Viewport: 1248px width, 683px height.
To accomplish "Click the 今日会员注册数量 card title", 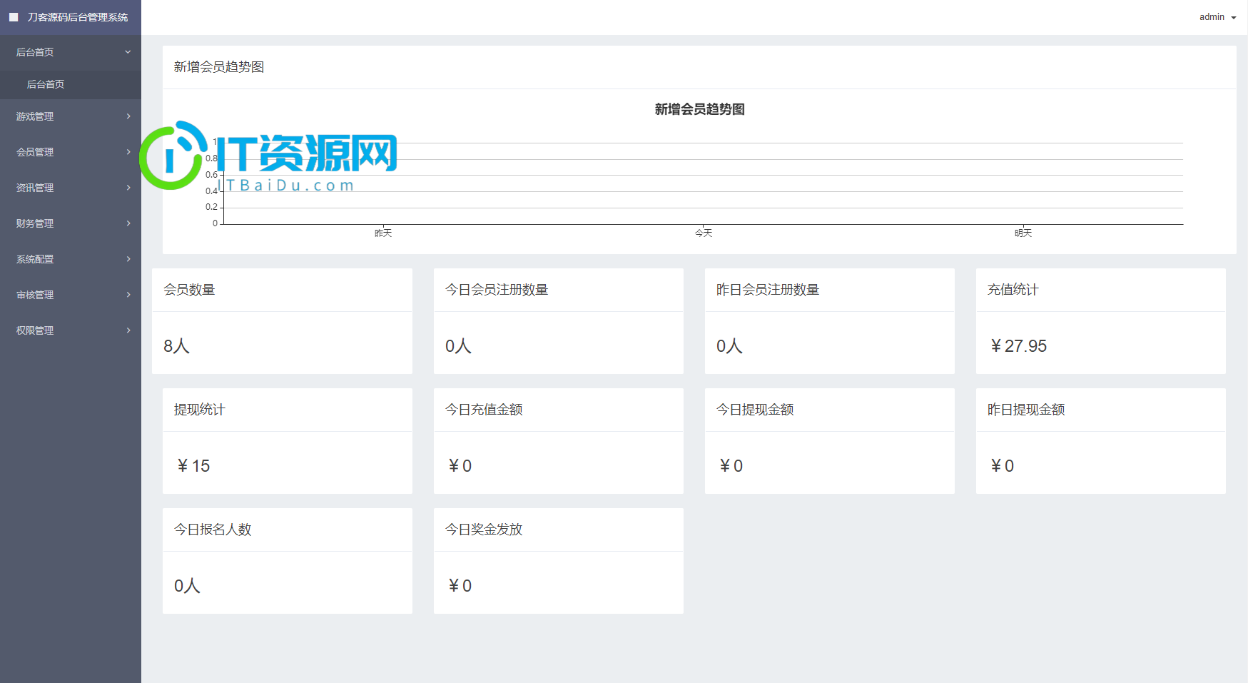I will tap(497, 290).
